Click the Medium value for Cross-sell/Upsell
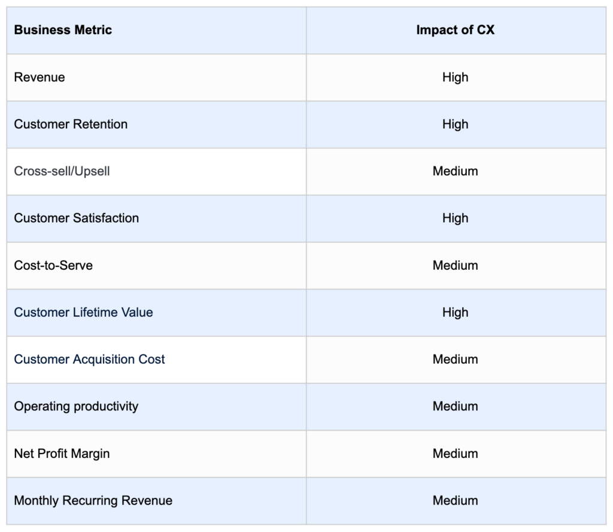This screenshot has width=613, height=532. click(455, 171)
